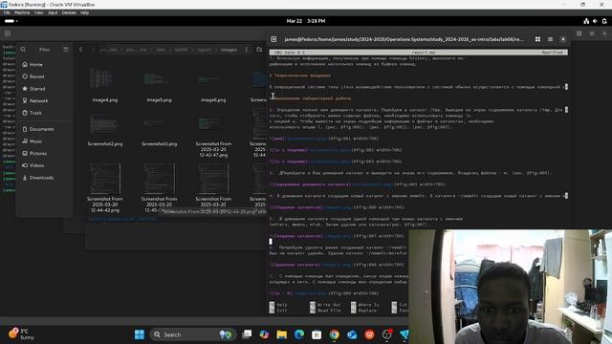The image size is (612, 344).
Task: Open VirtualBox Machine menu
Action: point(22,12)
